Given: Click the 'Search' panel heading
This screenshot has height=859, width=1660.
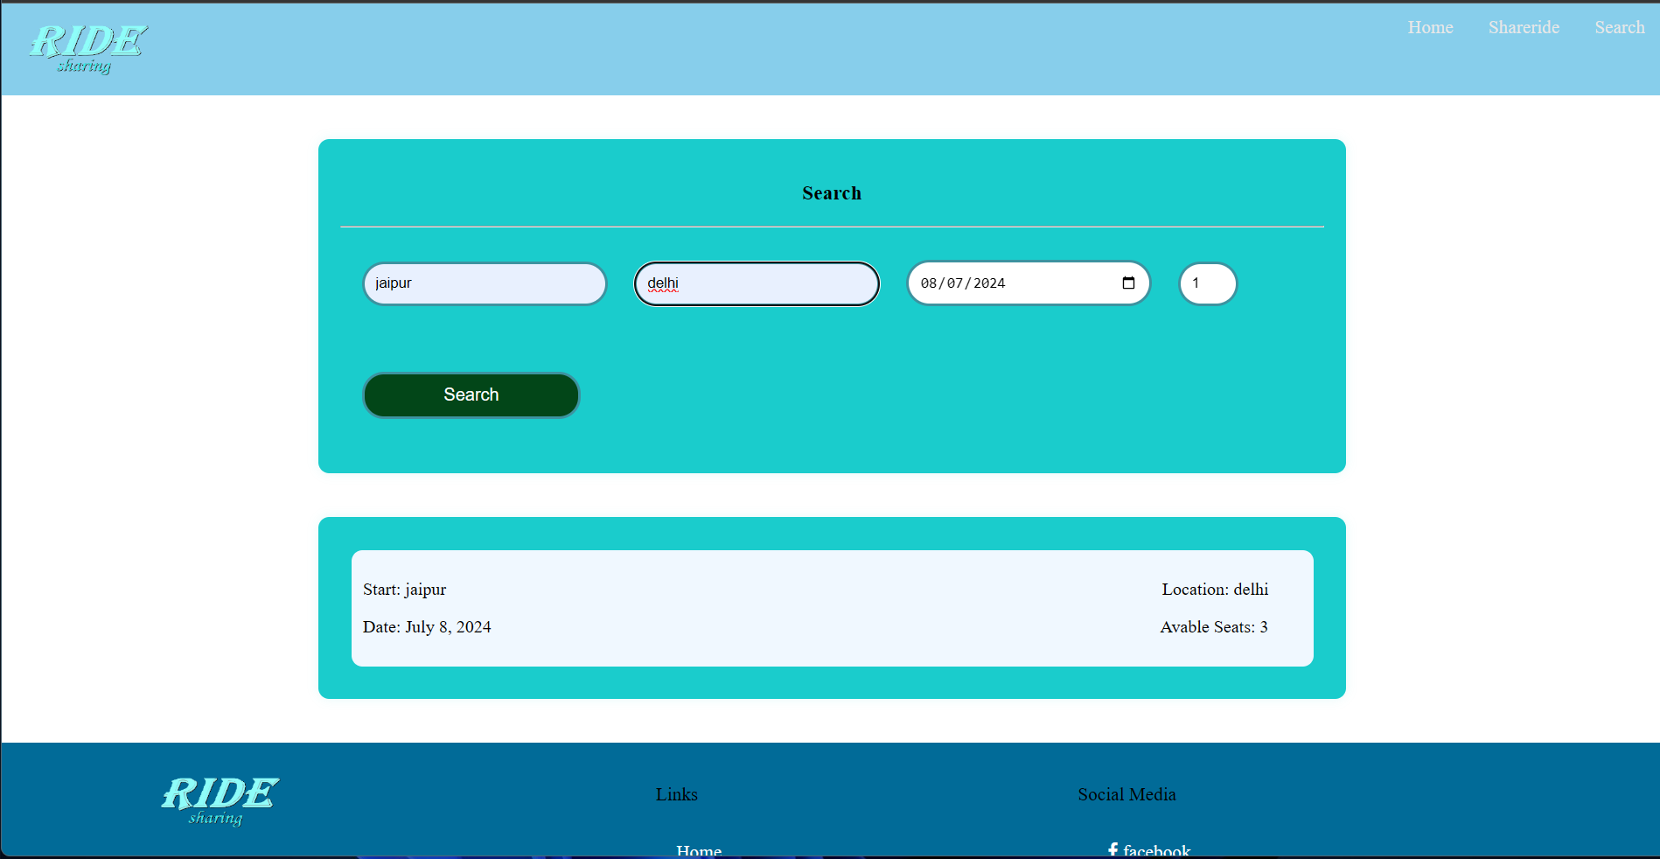Looking at the screenshot, I should [832, 193].
